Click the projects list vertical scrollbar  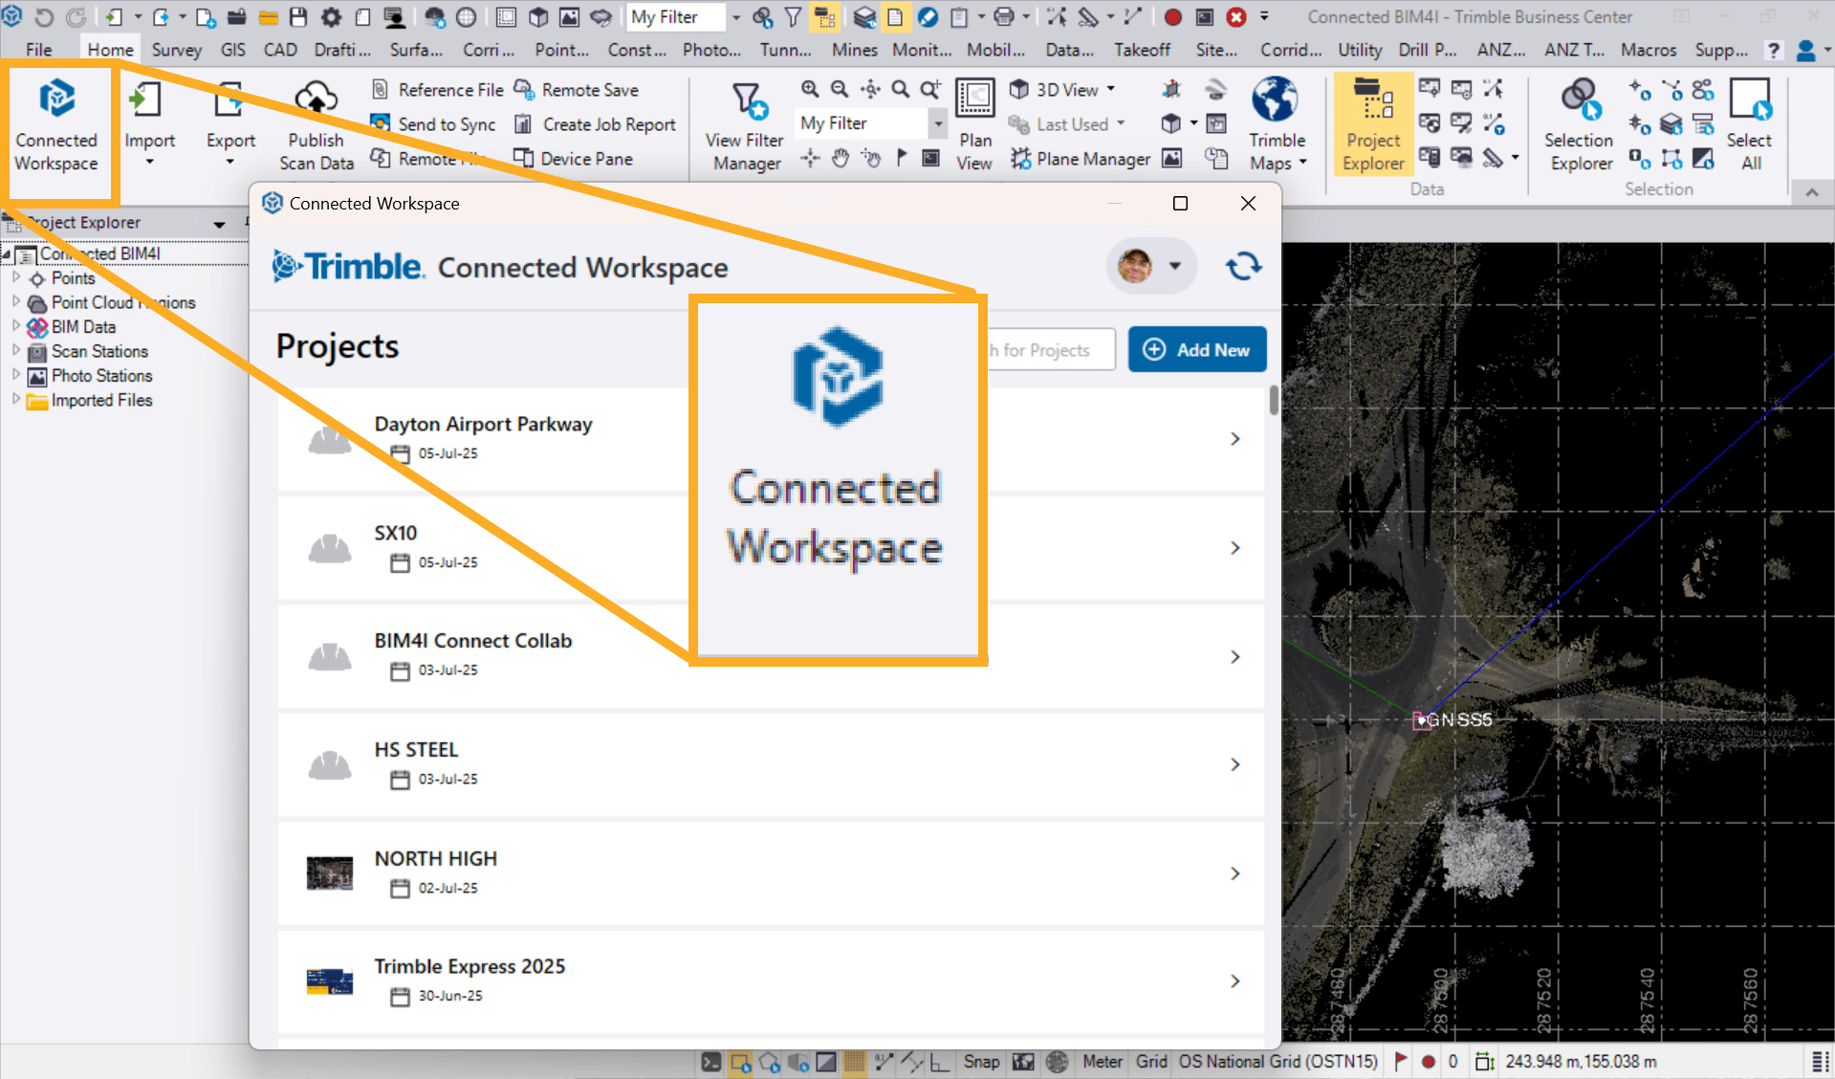(x=1274, y=401)
